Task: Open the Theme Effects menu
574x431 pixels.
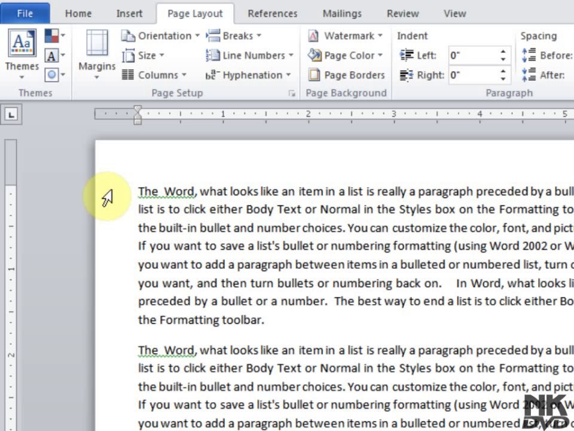Action: click(55, 75)
